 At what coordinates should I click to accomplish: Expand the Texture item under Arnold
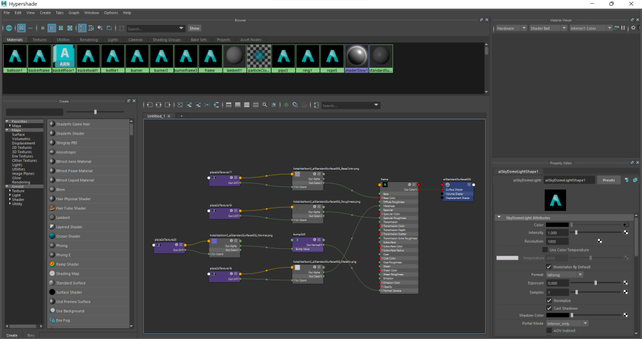coord(10,191)
